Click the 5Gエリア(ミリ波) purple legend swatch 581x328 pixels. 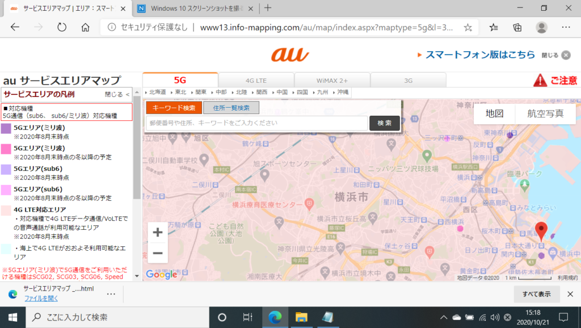point(6,128)
